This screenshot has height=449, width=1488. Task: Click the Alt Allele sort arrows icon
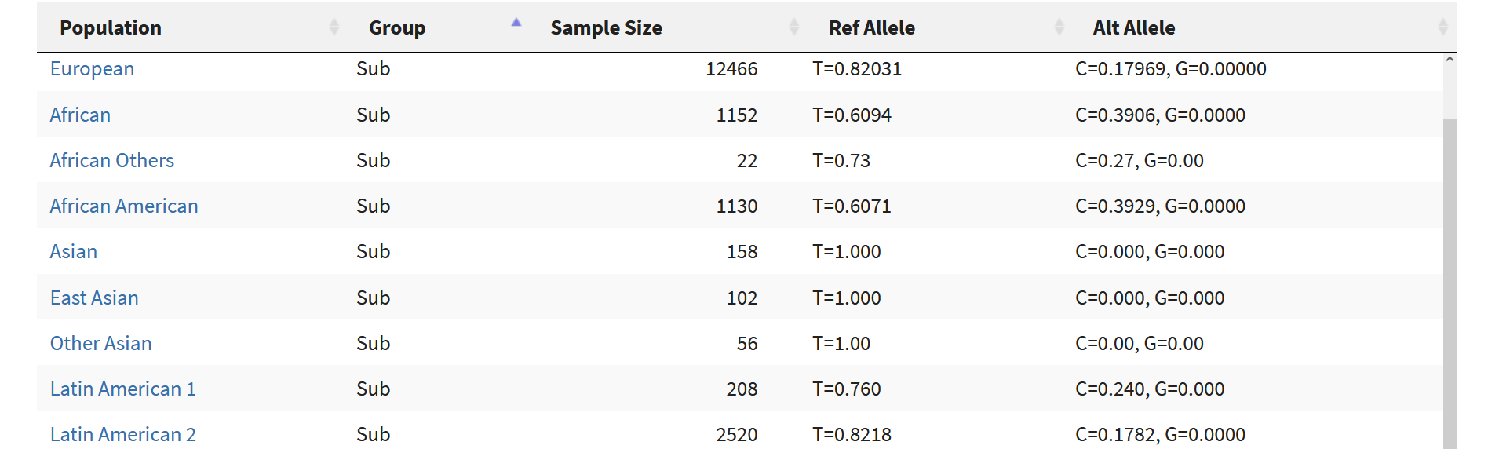(x=1442, y=27)
